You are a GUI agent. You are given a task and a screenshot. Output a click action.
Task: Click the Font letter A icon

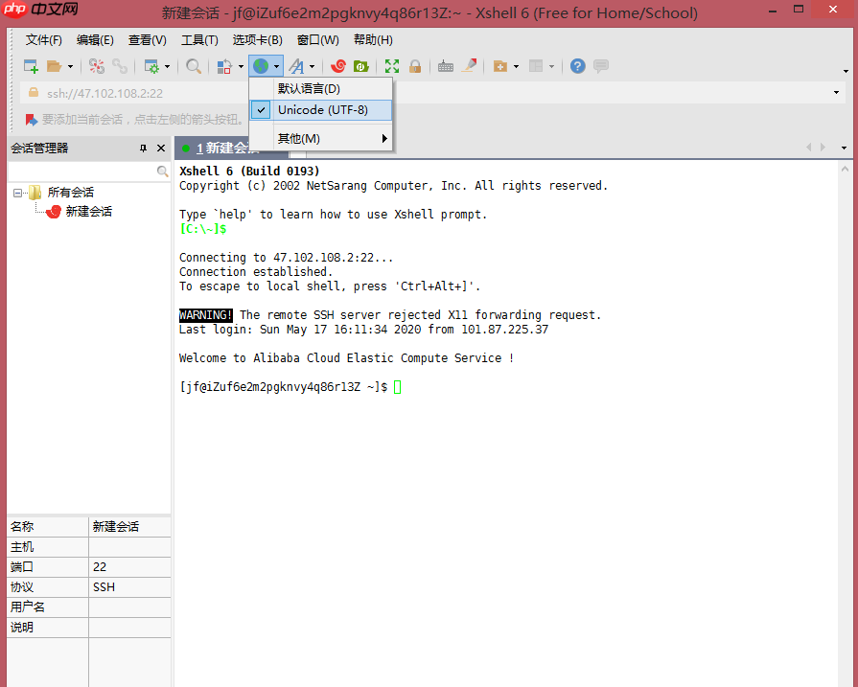[296, 66]
